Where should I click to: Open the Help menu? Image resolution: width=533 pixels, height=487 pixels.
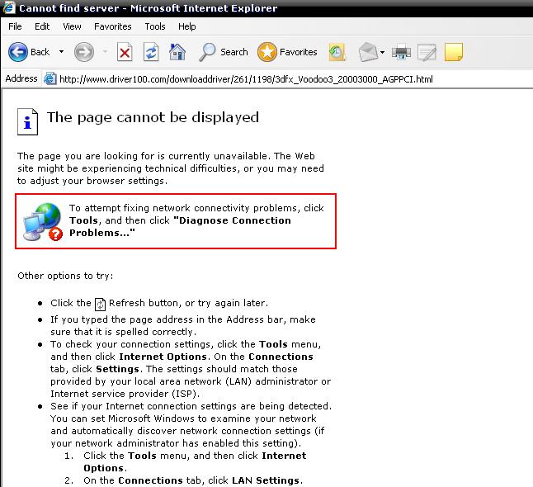click(x=187, y=26)
